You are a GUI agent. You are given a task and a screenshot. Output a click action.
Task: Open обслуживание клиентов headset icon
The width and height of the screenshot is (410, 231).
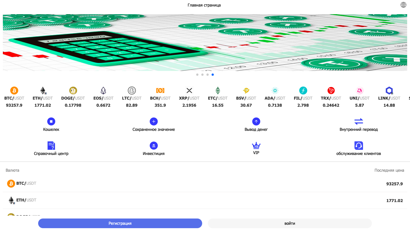(359, 146)
